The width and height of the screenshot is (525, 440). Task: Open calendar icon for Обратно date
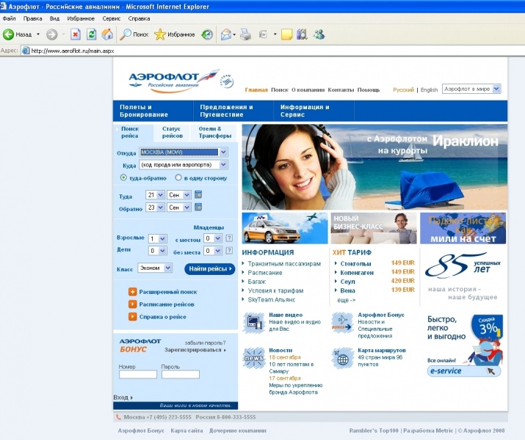coord(198,208)
